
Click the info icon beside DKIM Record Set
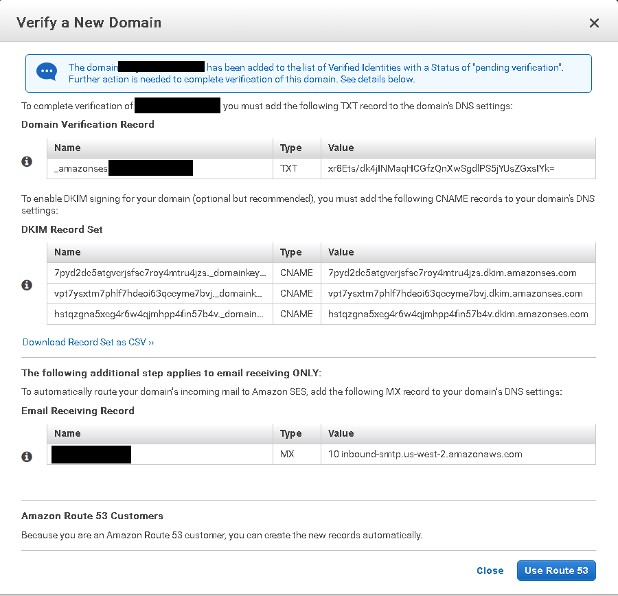tap(27, 284)
